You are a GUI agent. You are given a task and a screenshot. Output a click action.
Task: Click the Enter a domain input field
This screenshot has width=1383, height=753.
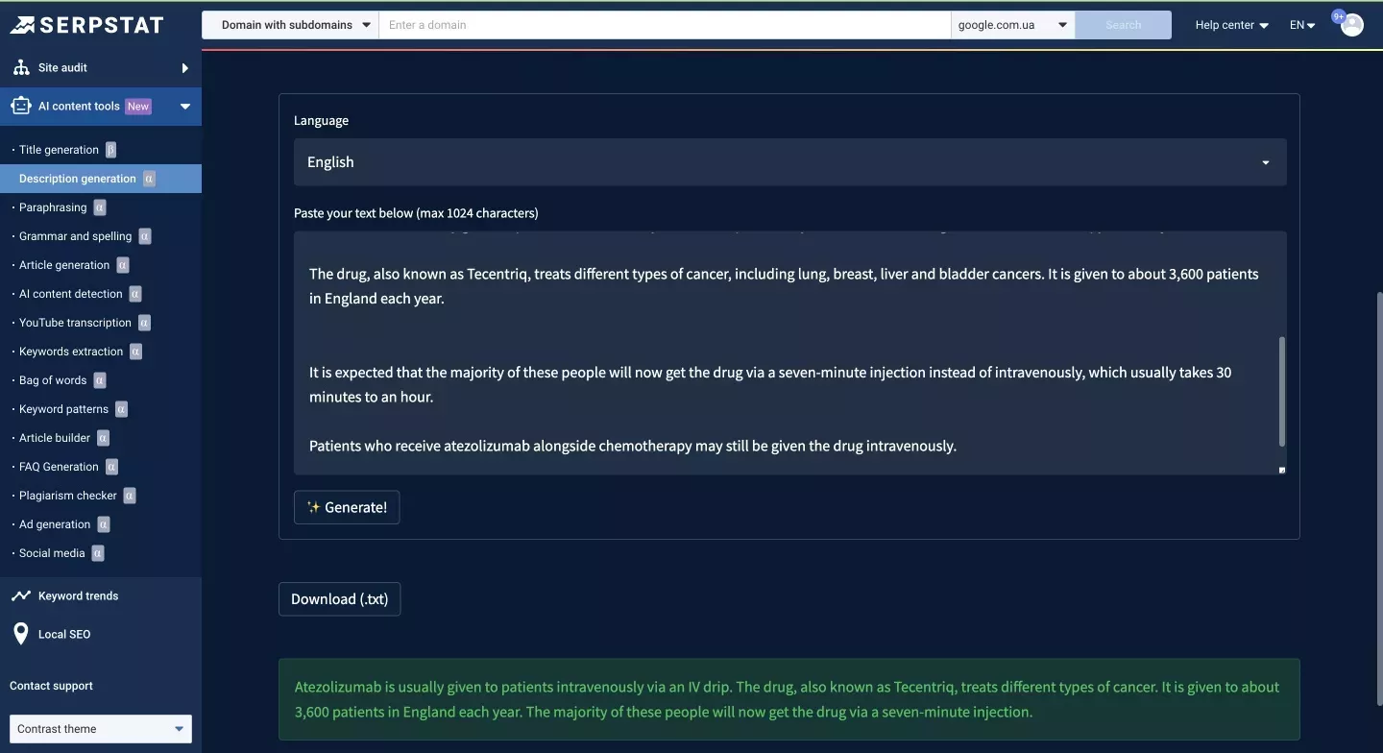[x=665, y=25]
